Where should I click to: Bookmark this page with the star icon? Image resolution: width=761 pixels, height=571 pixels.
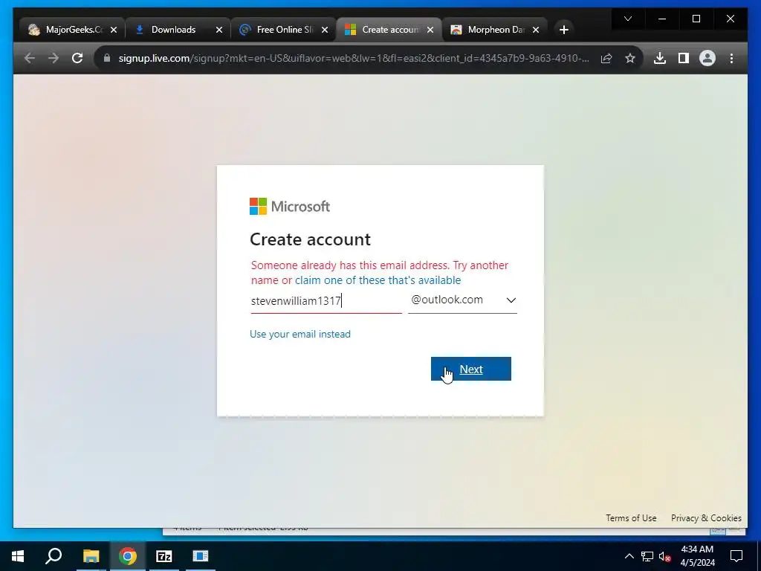coord(630,58)
